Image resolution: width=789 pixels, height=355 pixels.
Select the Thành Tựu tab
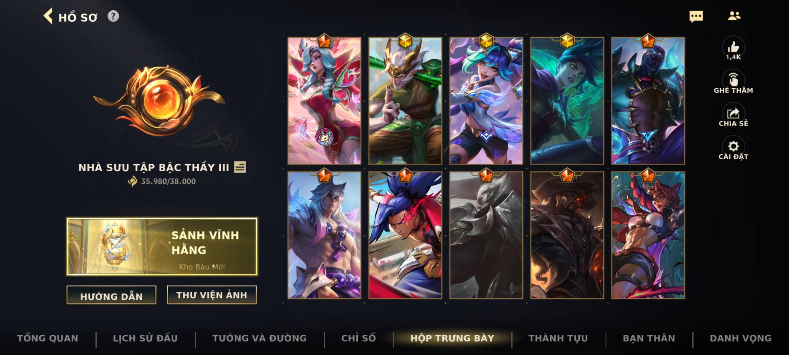558,338
